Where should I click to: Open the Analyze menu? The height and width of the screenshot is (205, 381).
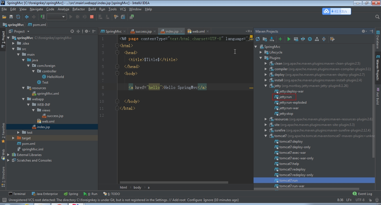tap(63, 9)
